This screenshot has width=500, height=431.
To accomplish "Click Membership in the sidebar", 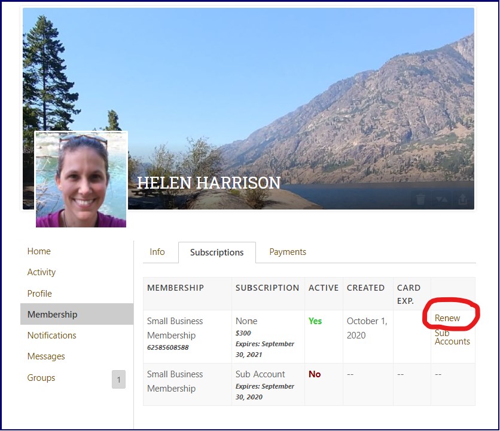I will point(52,315).
